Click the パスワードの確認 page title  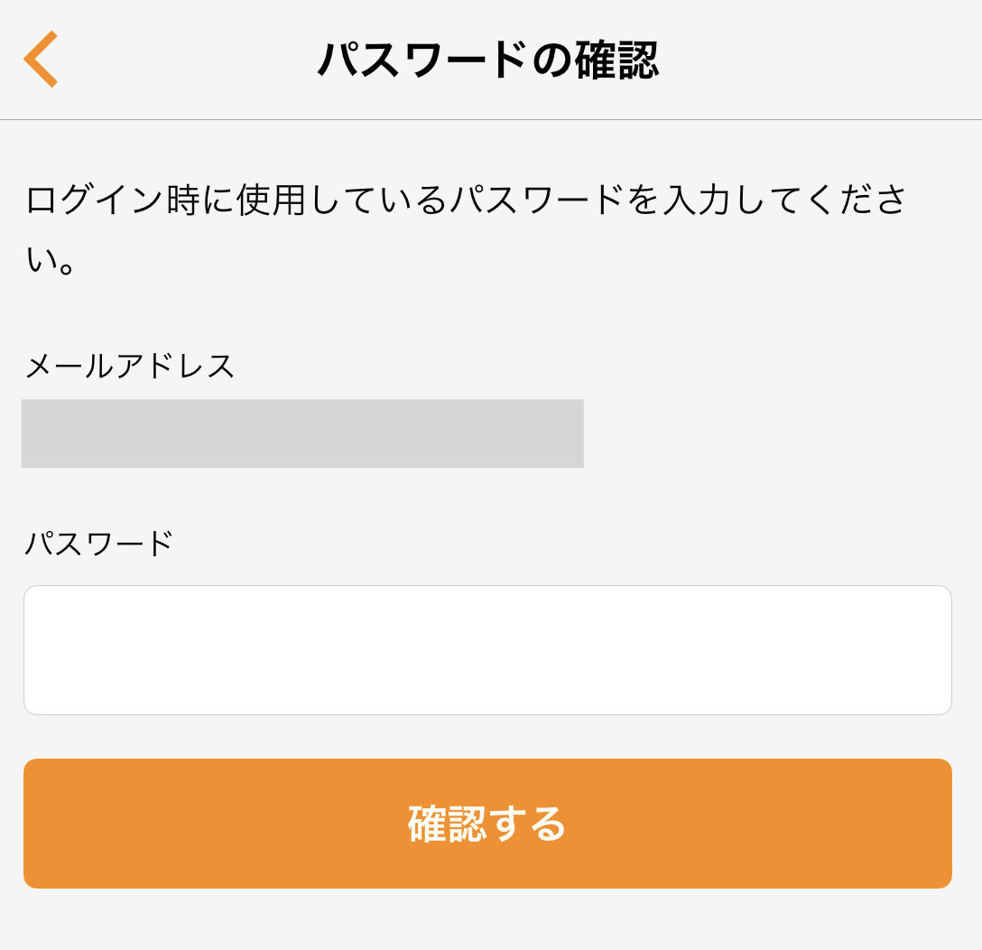click(x=488, y=61)
